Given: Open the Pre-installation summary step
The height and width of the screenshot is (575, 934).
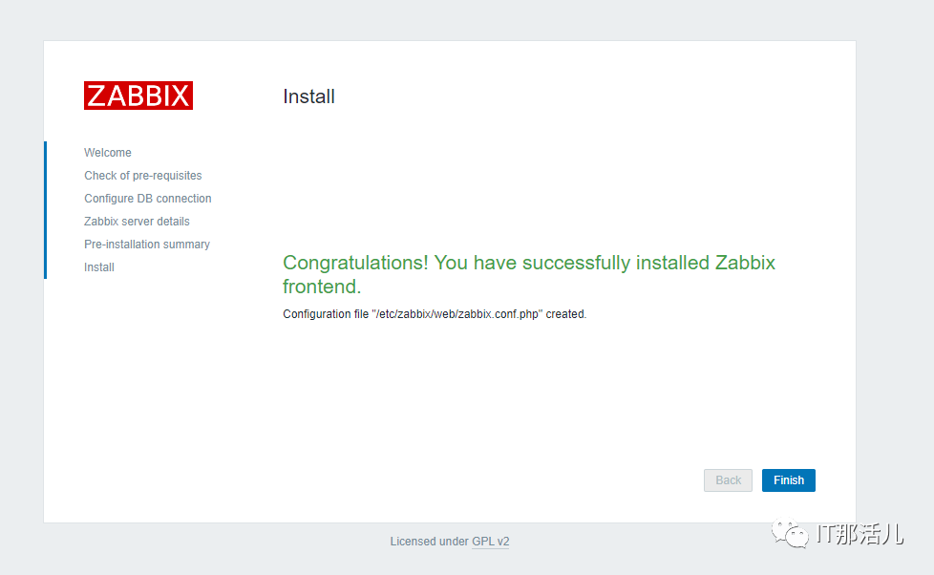Looking at the screenshot, I should pos(147,245).
